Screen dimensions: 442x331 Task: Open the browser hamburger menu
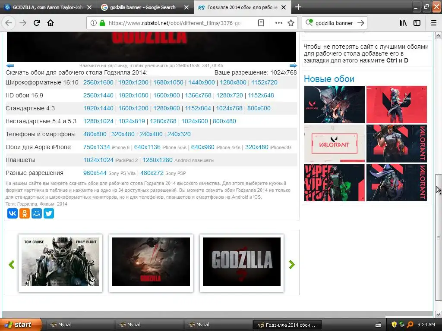[434, 23]
